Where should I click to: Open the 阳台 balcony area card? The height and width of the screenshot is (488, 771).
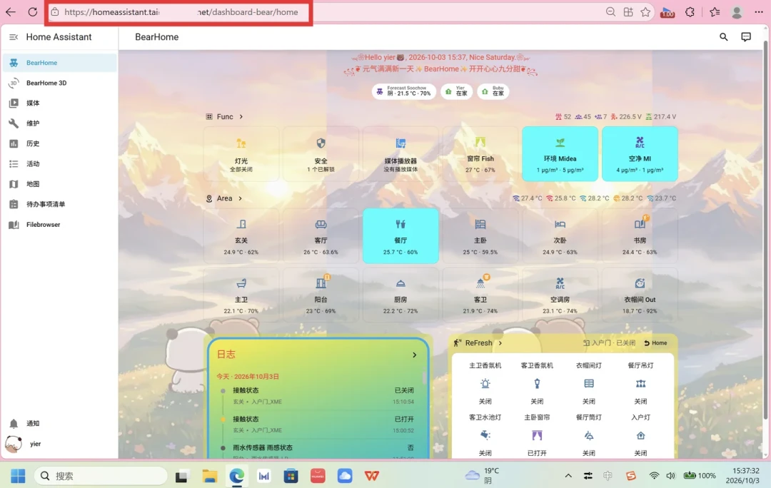(x=321, y=295)
